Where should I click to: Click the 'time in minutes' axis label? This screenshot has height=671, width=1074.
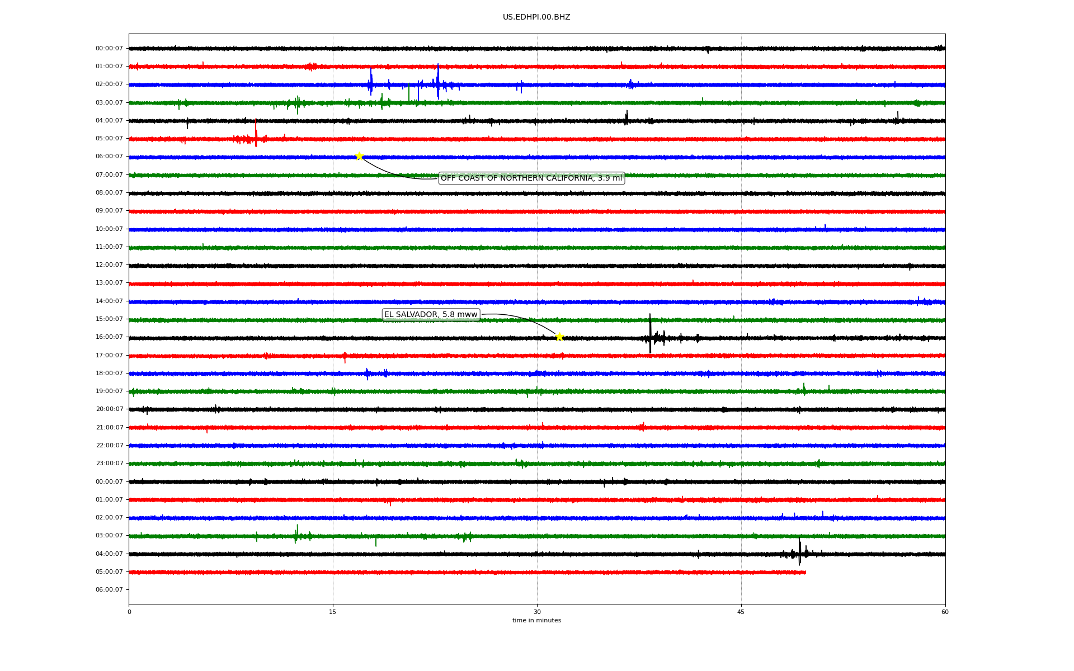pyautogui.click(x=536, y=621)
